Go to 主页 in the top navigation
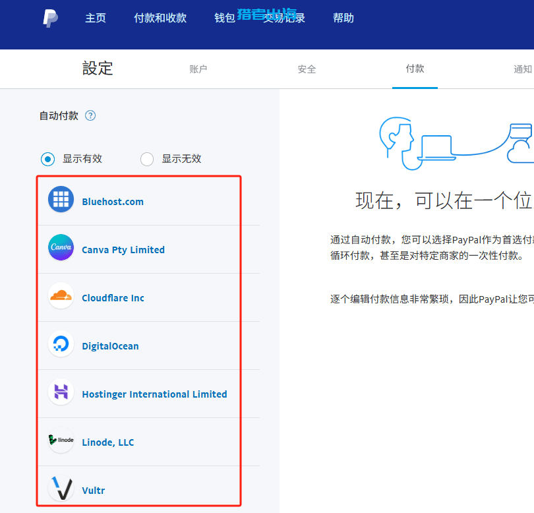Viewport: 534px width, 513px height. tap(96, 18)
